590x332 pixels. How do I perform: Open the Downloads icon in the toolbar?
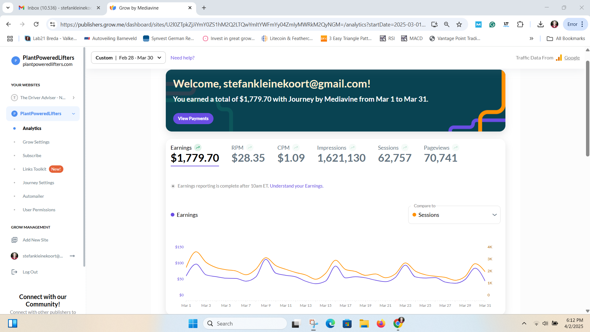tap(540, 24)
